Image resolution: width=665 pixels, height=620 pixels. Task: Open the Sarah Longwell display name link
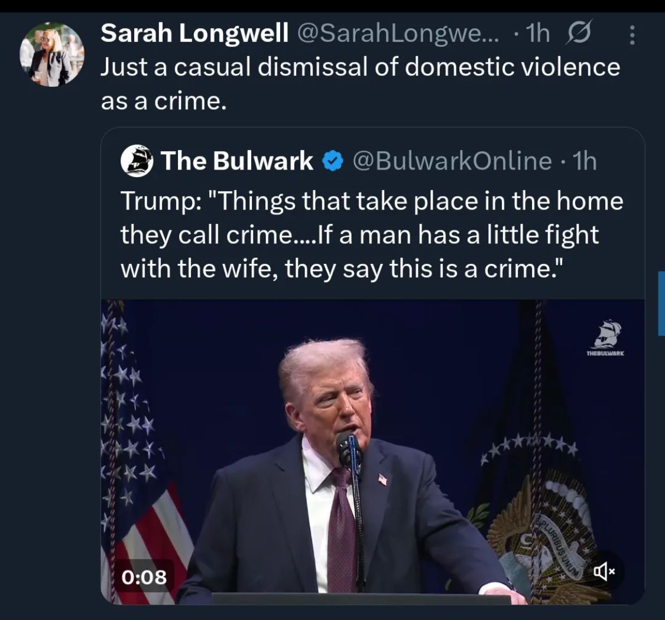click(194, 35)
